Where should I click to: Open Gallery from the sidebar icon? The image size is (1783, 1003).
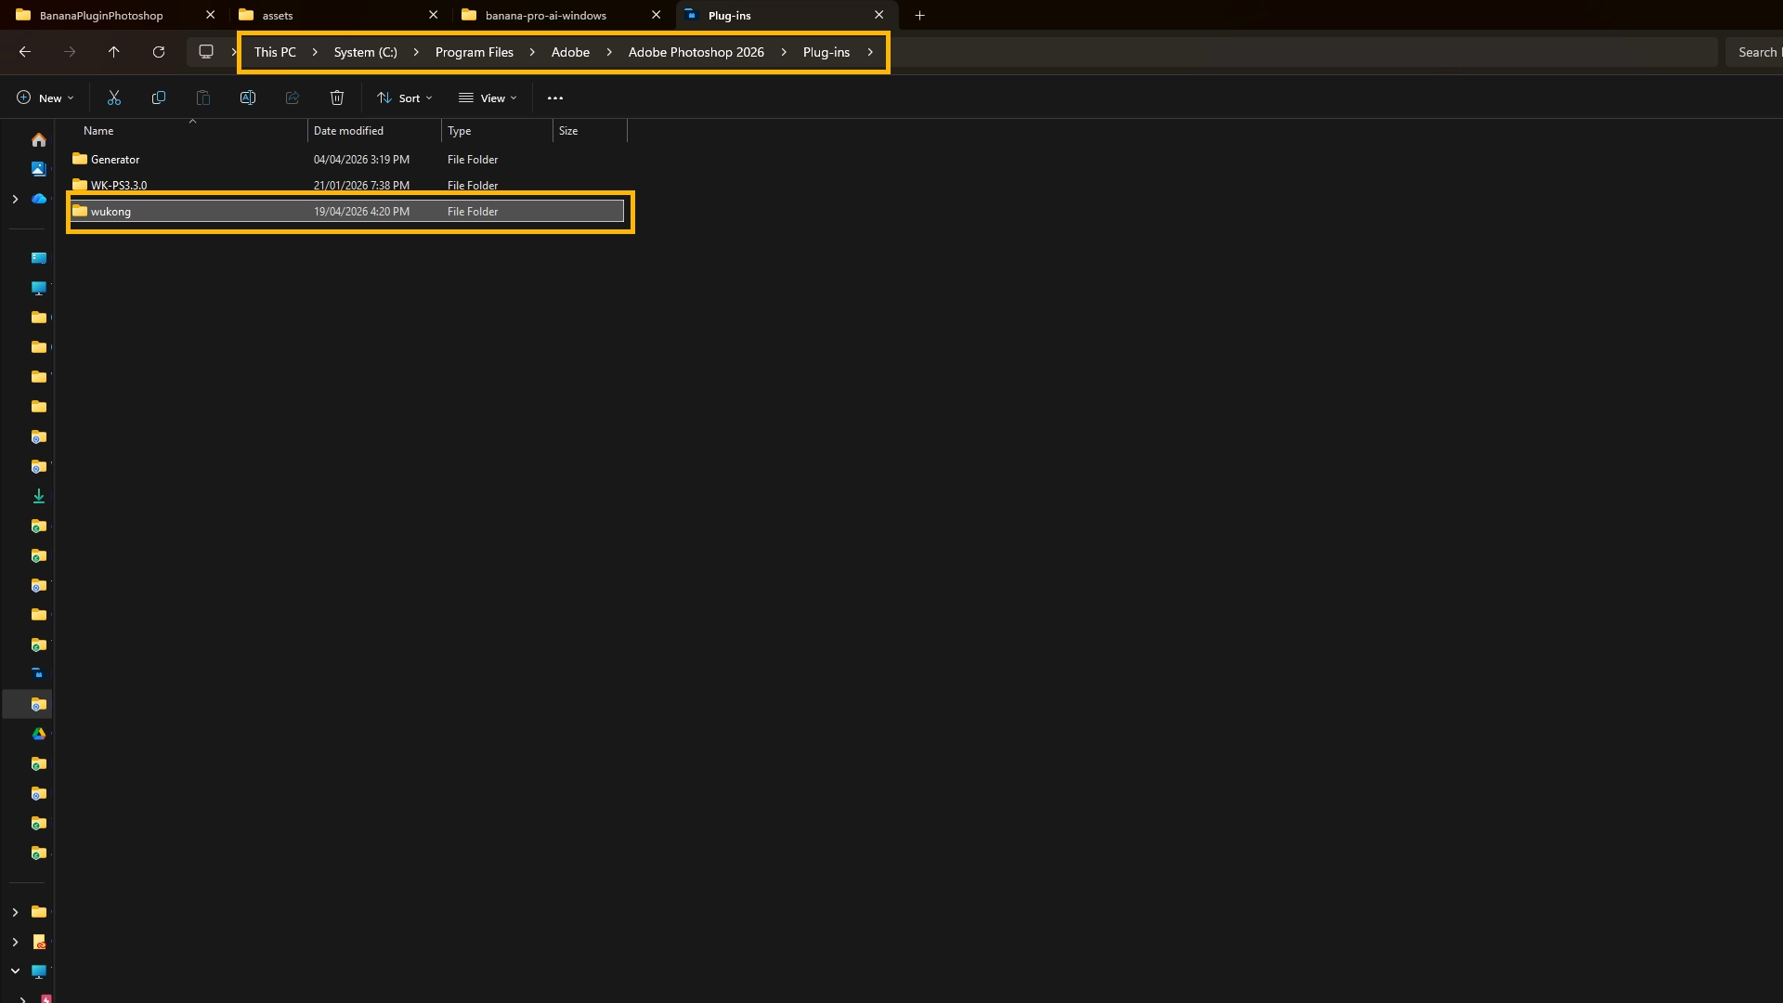pos(39,169)
